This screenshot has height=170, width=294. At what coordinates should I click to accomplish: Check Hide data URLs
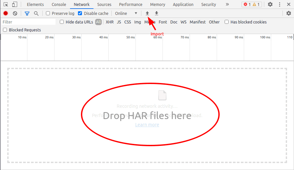click(x=62, y=22)
